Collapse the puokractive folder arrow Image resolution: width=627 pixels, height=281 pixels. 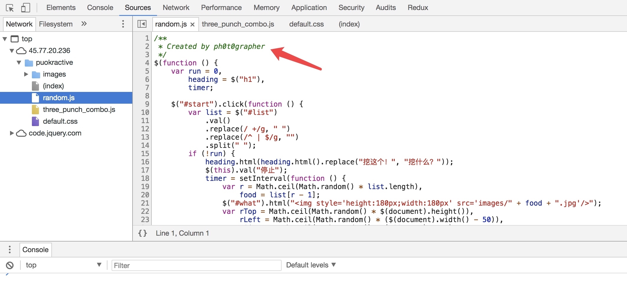[x=19, y=62]
